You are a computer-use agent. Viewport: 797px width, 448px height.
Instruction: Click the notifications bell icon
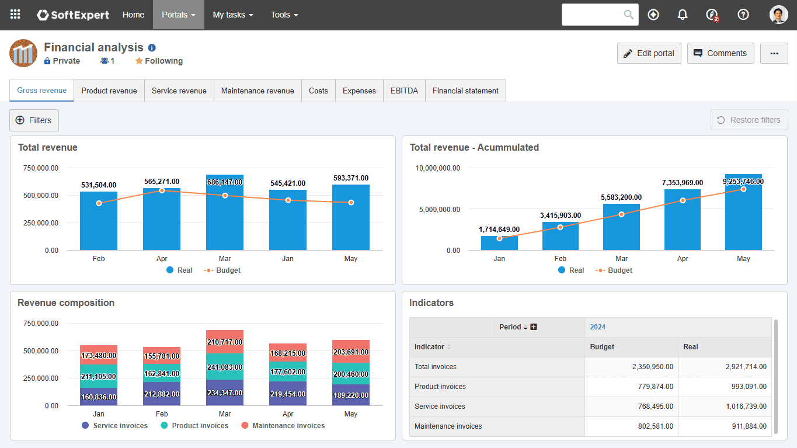coord(682,15)
